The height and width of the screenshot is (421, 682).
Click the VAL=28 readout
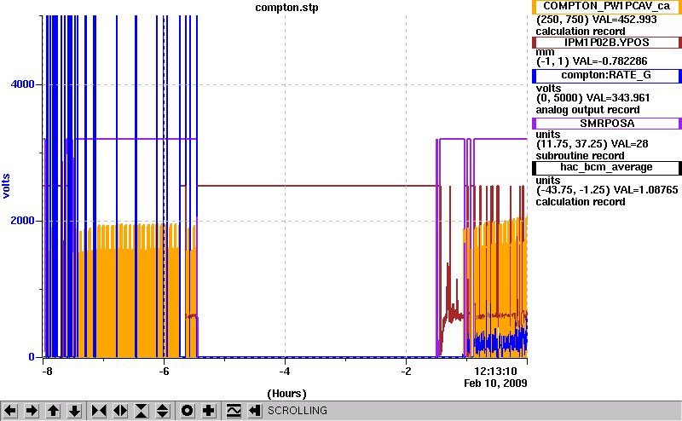pyautogui.click(x=629, y=144)
